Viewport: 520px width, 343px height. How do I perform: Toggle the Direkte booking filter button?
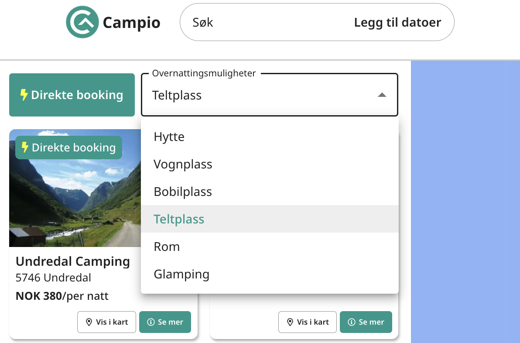coord(72,95)
